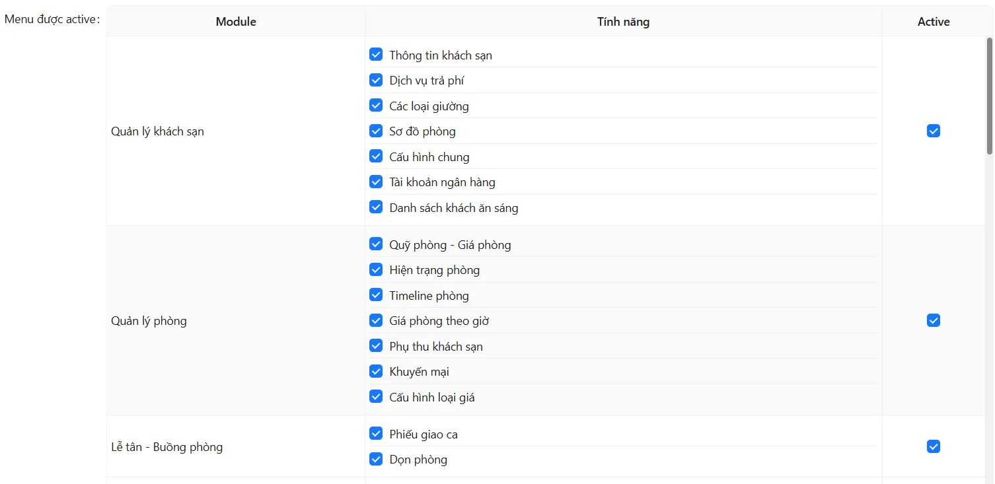Toggle the Sơ đồ phòng checkbox

(376, 131)
